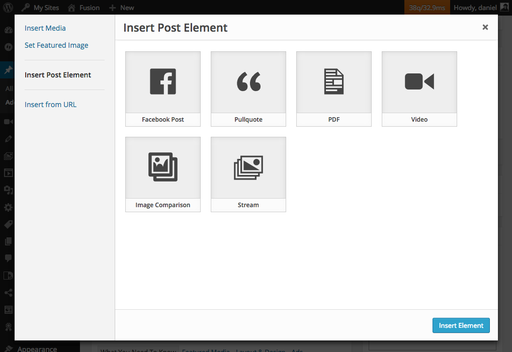
Task: Click the comments speech bubble sidebar icon
Action: (x=8, y=258)
